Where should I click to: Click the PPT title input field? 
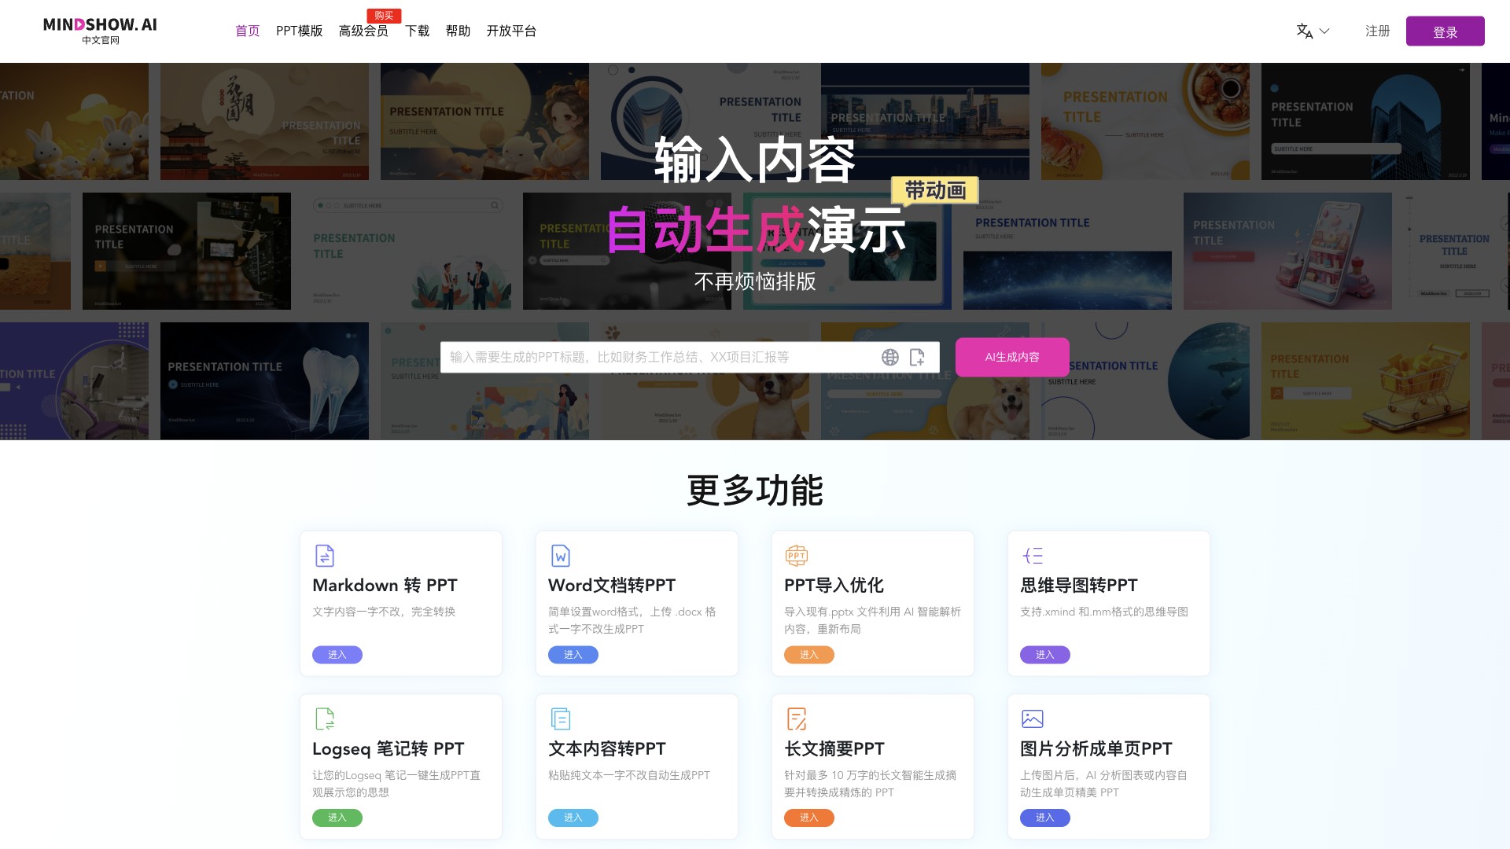coord(653,357)
